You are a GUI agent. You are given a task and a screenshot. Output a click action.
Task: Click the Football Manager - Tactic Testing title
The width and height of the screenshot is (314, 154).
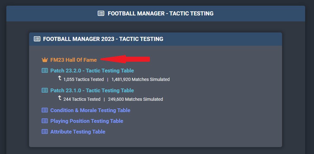(160, 14)
